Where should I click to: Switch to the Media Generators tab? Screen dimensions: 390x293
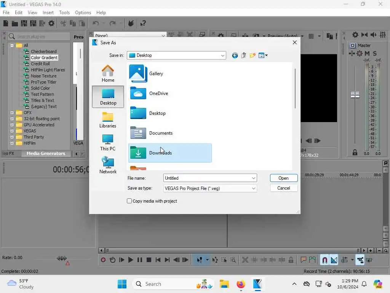click(46, 153)
